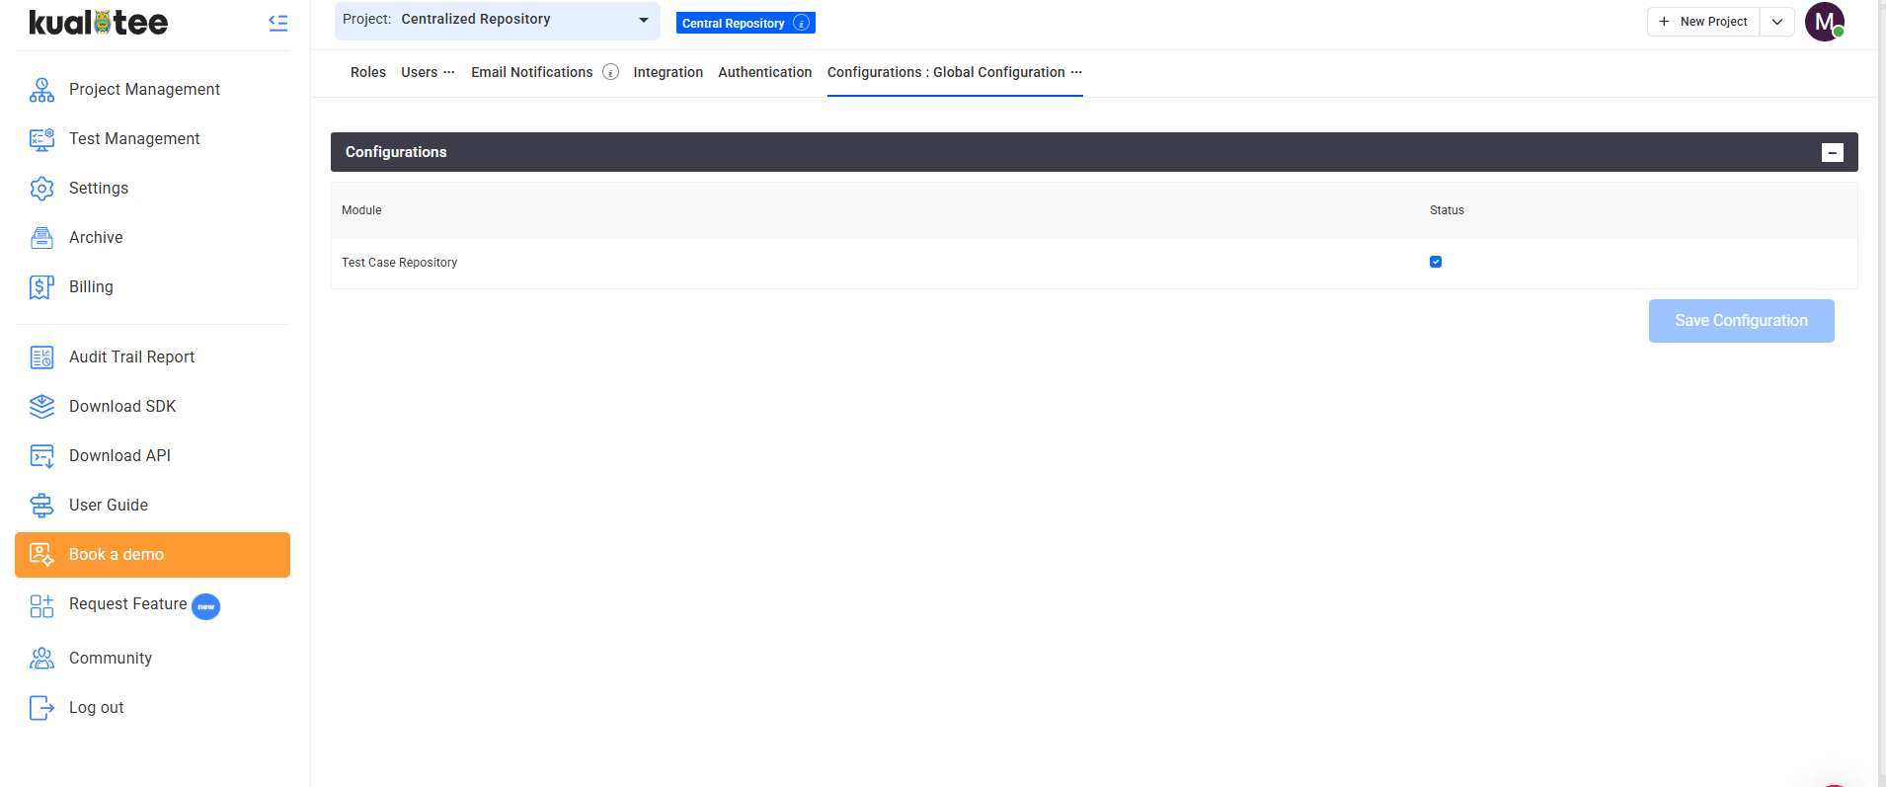Collapse the sidebar with the hamburger icon
The height and width of the screenshot is (787, 1886).
[x=278, y=23]
